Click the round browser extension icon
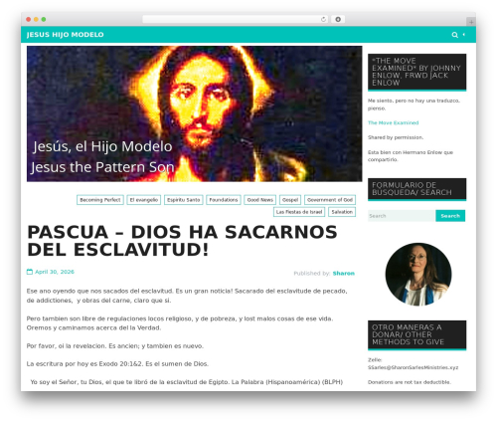This screenshot has height=421, width=497. click(338, 20)
